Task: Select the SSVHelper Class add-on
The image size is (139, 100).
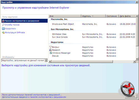Action: point(59,34)
